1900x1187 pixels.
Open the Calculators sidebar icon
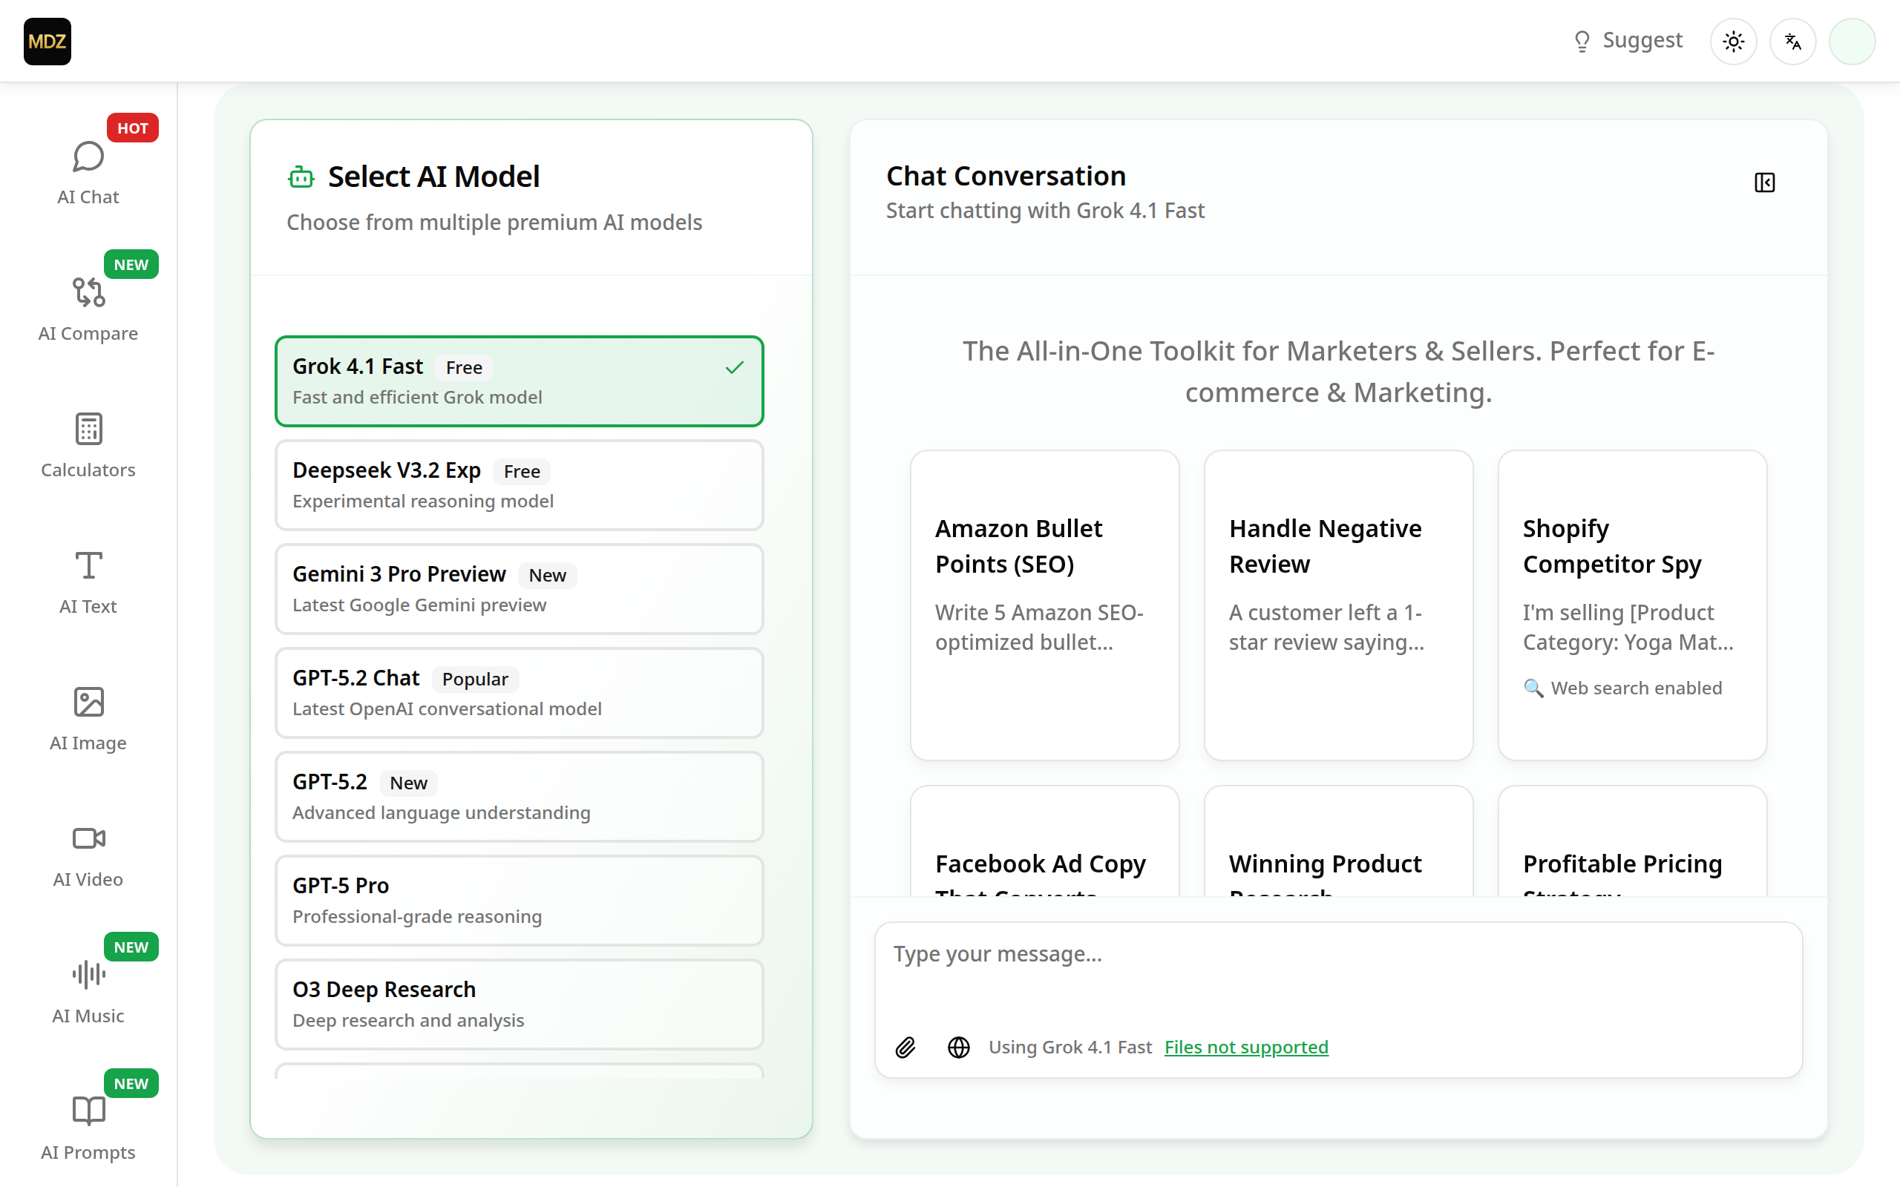(x=88, y=444)
